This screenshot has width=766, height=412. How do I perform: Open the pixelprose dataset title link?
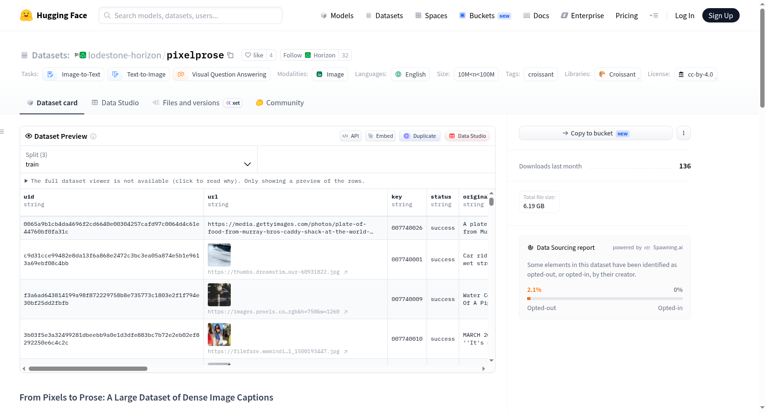pos(195,55)
